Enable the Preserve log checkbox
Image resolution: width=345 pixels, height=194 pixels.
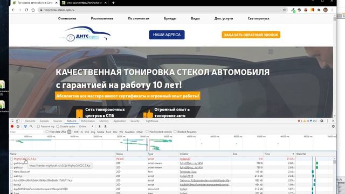pos(38,127)
